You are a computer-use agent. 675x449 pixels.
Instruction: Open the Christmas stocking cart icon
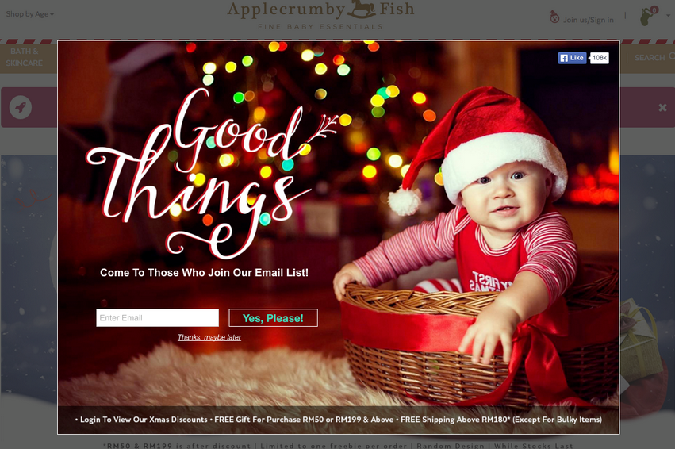pyautogui.click(x=646, y=17)
